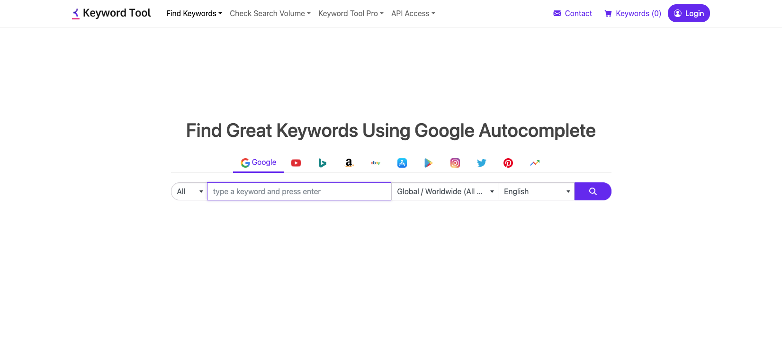Choose the Pinterest keyword tab
This screenshot has width=782, height=360.
tap(508, 163)
